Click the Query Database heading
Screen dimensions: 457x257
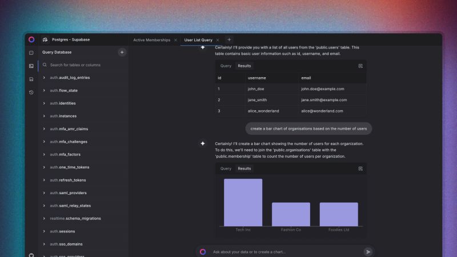57,53
